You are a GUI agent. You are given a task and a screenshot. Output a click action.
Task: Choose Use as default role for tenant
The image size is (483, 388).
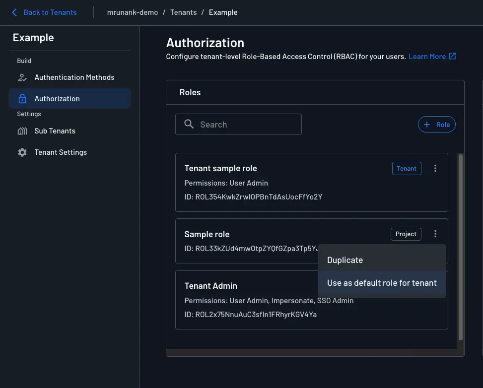click(x=382, y=282)
